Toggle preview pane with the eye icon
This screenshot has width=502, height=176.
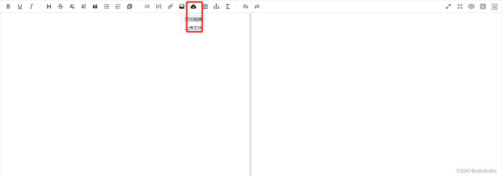[471, 6]
